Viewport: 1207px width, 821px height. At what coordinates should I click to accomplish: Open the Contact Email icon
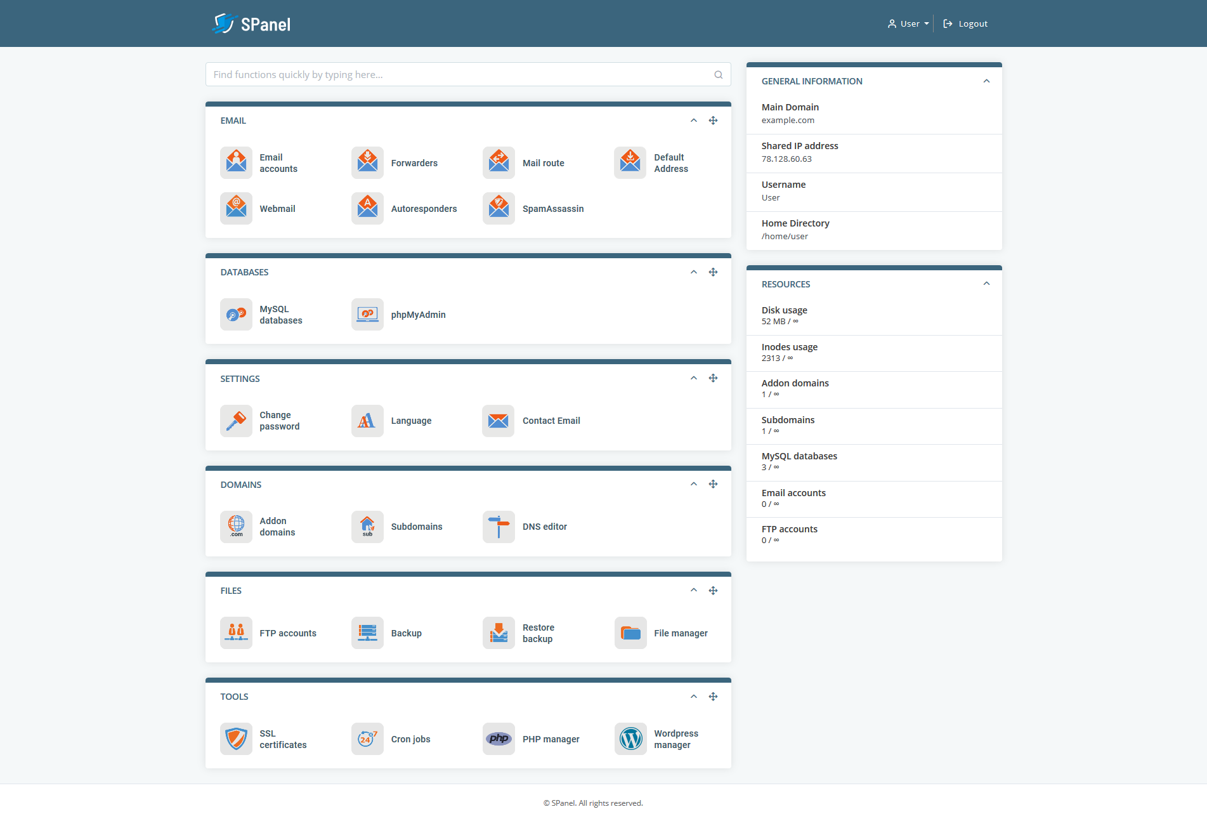499,421
